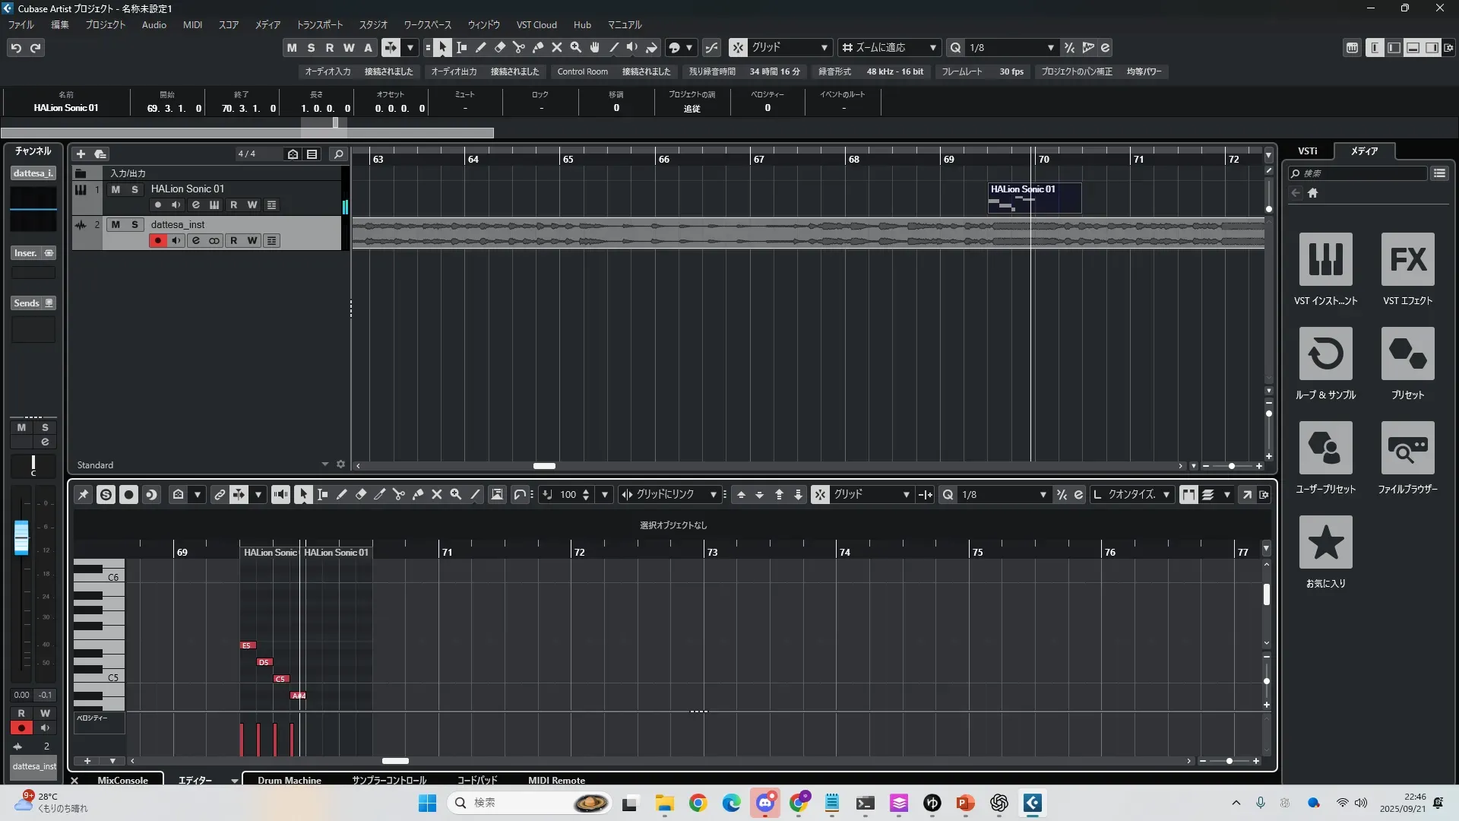Click the Control Room status label
Viewport: 1459px width, 821px height.
[x=582, y=71]
